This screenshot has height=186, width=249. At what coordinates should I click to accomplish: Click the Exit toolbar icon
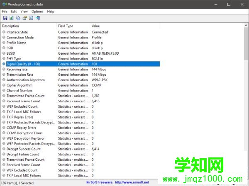click(38, 18)
